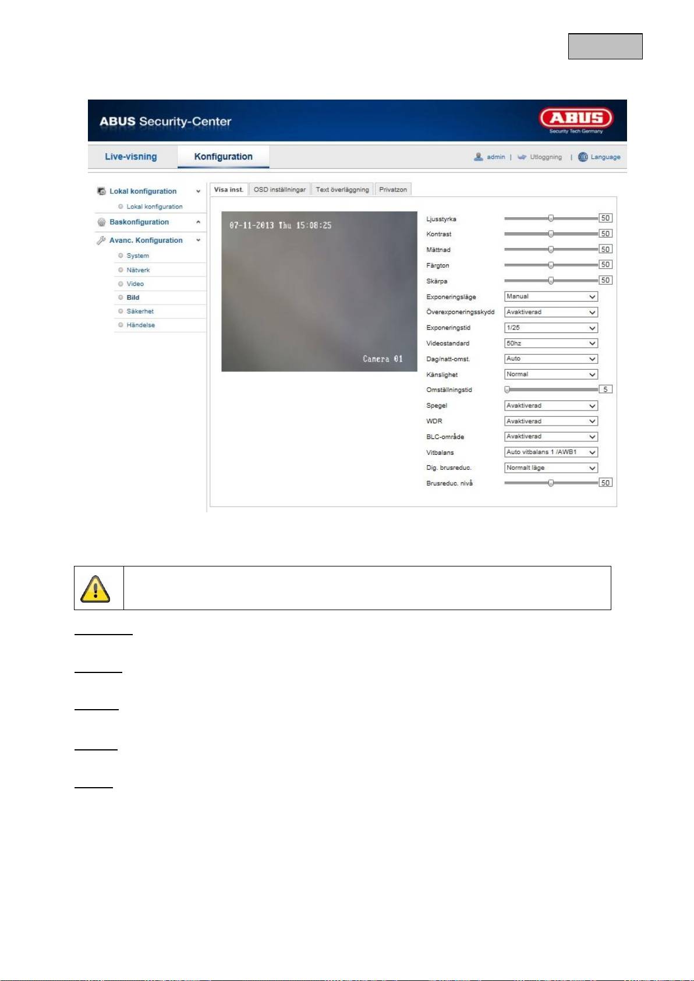This screenshot has width=694, height=981.
Task: Click the Baskonfiguration gear icon
Action: [x=101, y=222]
